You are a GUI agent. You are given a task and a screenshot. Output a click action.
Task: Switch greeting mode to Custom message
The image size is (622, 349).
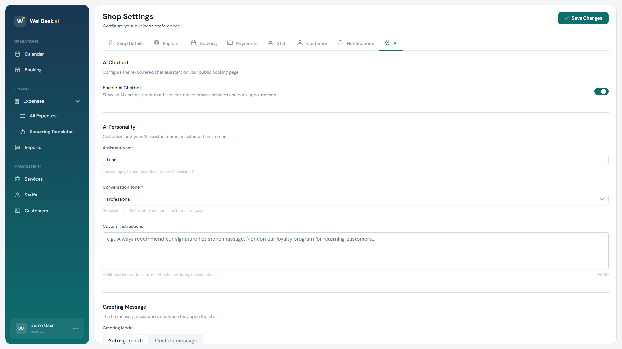(176, 340)
